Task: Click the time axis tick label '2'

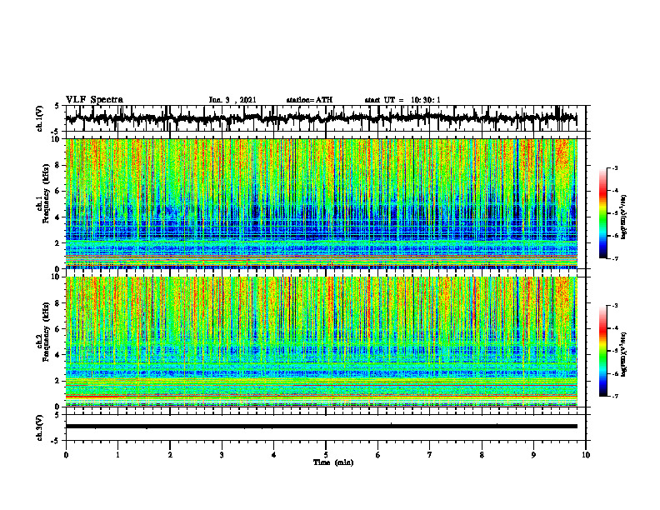Action: point(170,455)
